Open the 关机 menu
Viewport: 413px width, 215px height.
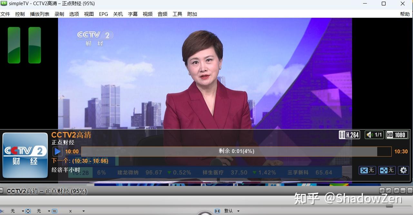tap(118, 14)
